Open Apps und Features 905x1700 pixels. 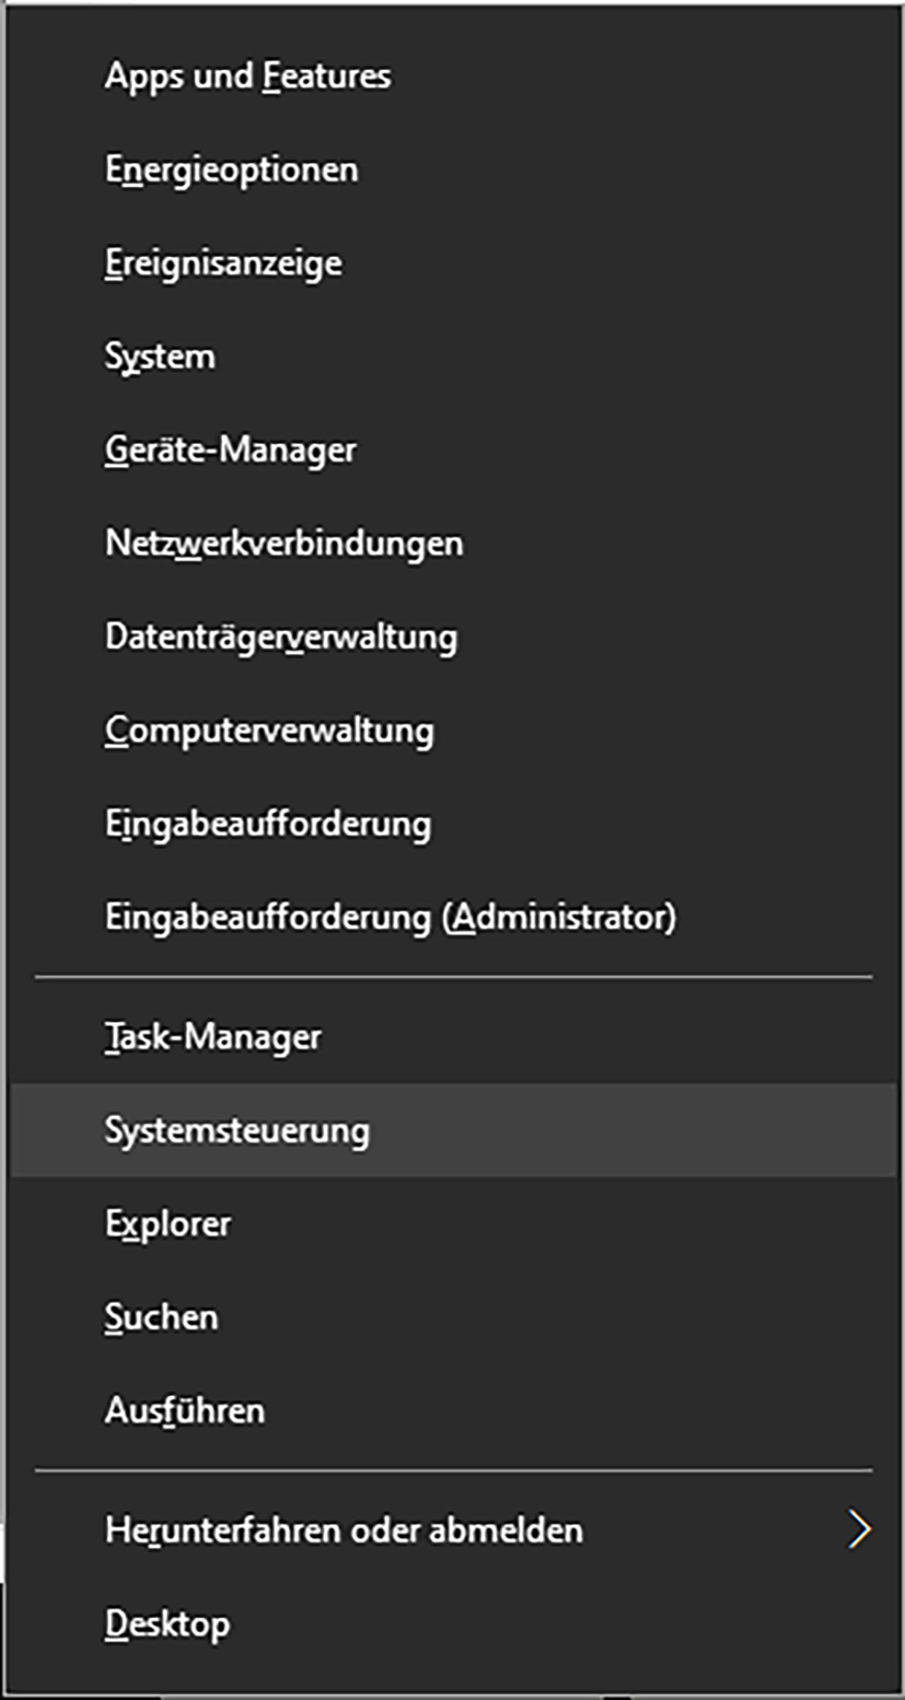point(248,77)
